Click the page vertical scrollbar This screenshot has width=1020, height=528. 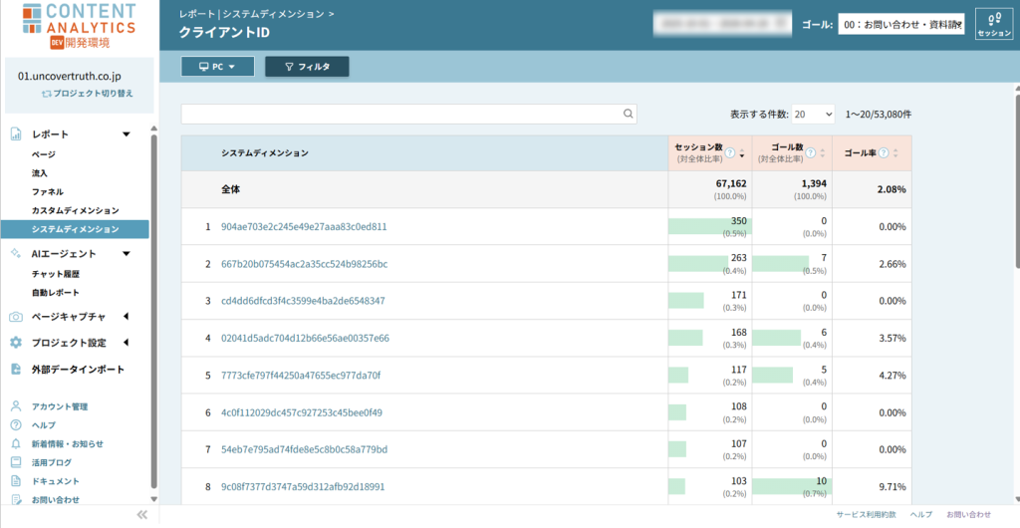click(x=1015, y=199)
